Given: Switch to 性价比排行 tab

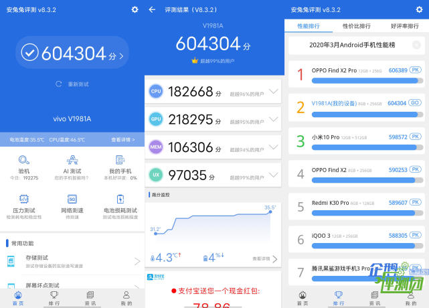Looking at the screenshot, I should tap(357, 26).
